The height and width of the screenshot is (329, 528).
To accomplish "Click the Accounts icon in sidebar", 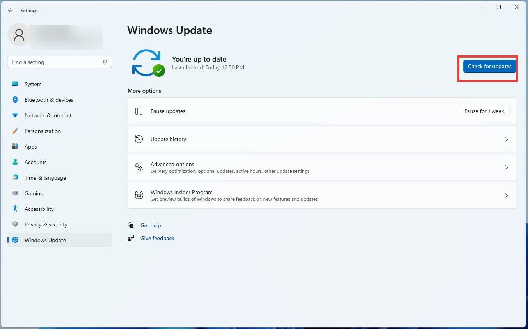I will [15, 162].
